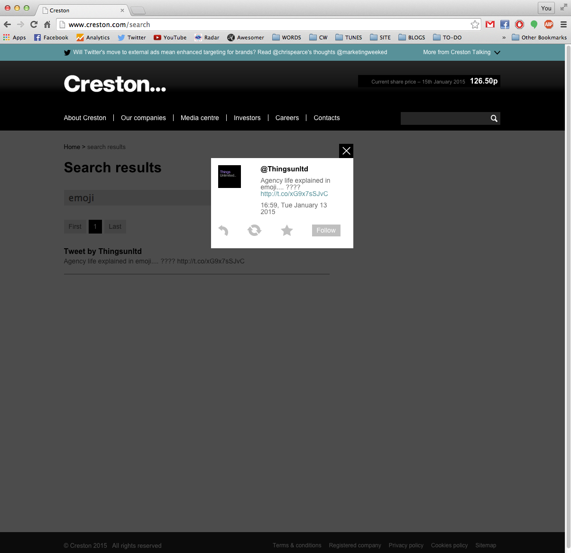The height and width of the screenshot is (553, 571).
Task: Open Registered company footer link
Action: [x=355, y=545]
